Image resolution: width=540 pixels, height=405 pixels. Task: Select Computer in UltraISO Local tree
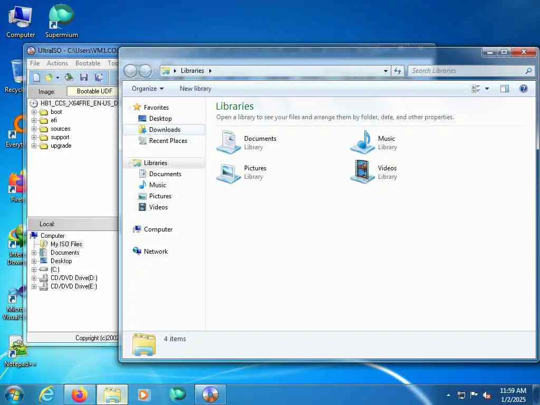tap(52, 236)
